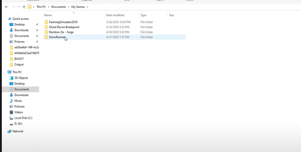Click Documents breadcrumb in address bar

(x=59, y=7)
